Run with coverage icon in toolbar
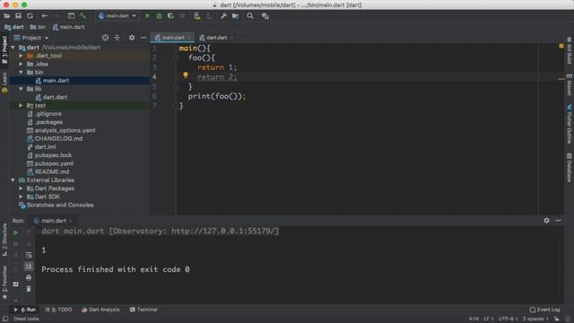Image resolution: width=574 pixels, height=323 pixels. [x=170, y=16]
